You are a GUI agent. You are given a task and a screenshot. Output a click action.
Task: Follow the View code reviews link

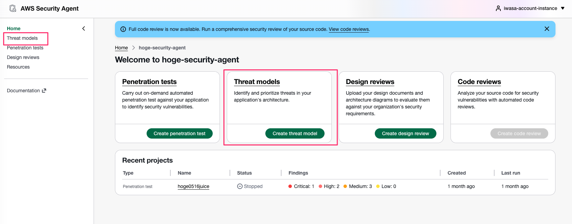pyautogui.click(x=349, y=29)
